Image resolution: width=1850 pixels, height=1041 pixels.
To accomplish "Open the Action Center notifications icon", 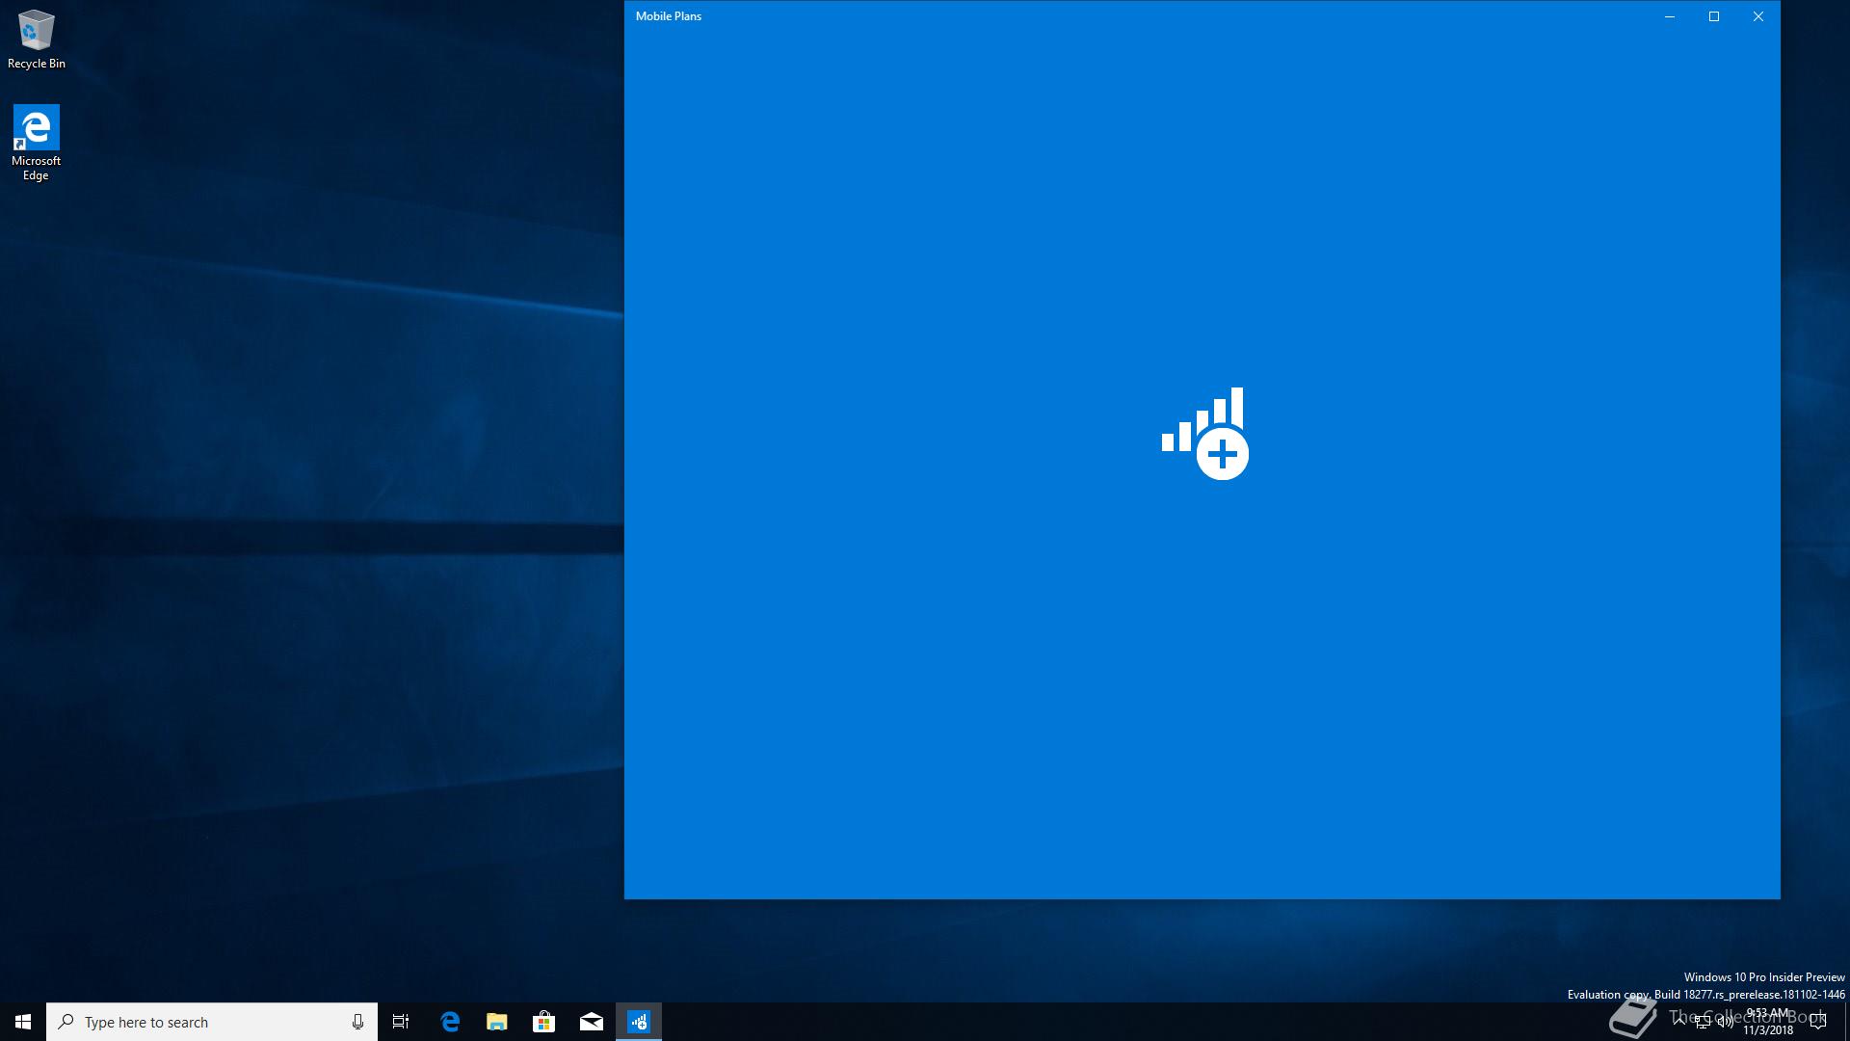I will [1818, 1022].
